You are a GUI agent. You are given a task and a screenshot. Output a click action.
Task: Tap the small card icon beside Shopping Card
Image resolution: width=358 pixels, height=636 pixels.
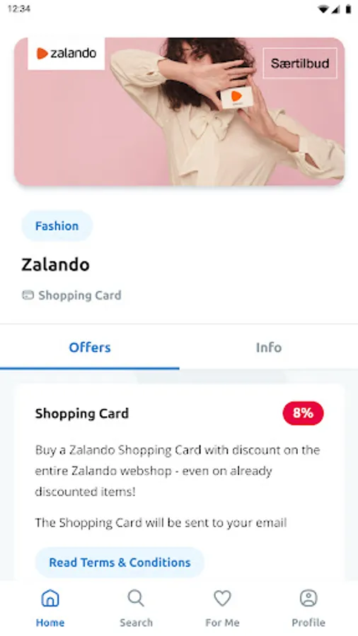tap(28, 295)
